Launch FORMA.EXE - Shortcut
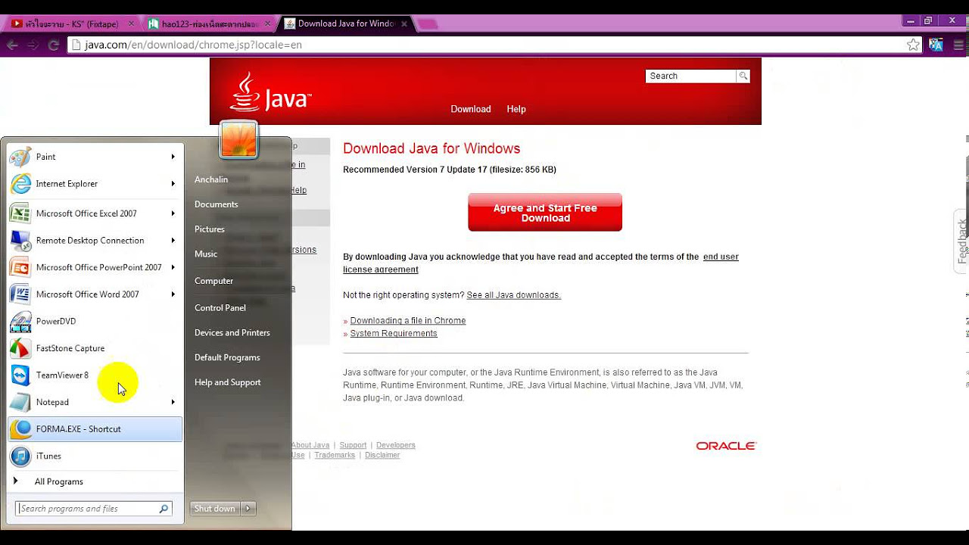The image size is (969, 545). 95,429
